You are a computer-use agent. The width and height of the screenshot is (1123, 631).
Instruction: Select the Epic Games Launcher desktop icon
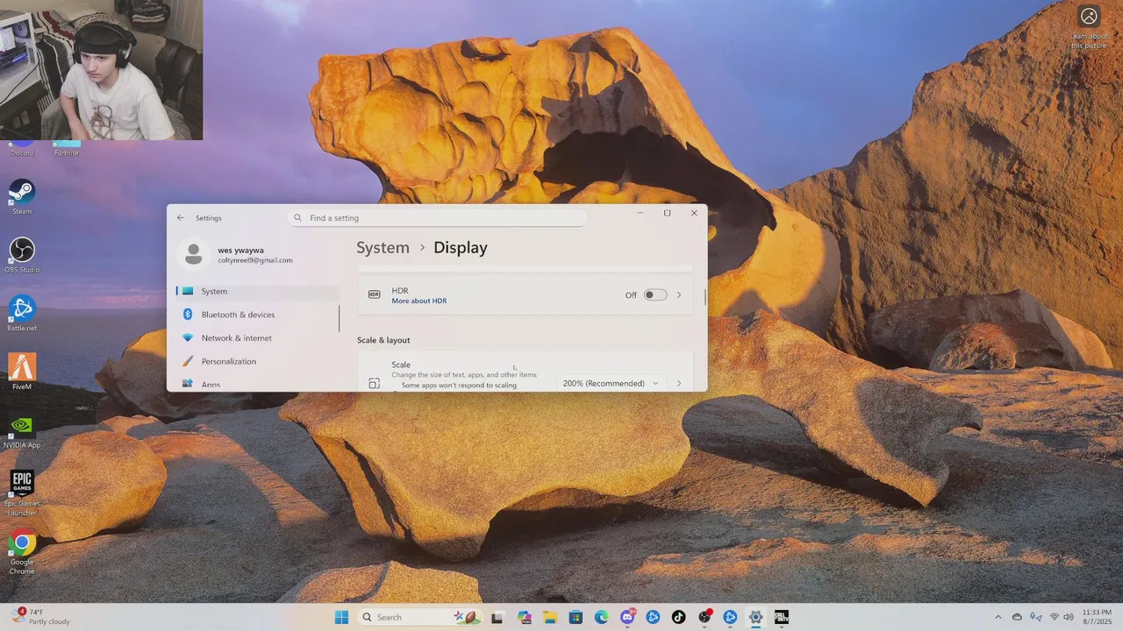pyautogui.click(x=22, y=493)
